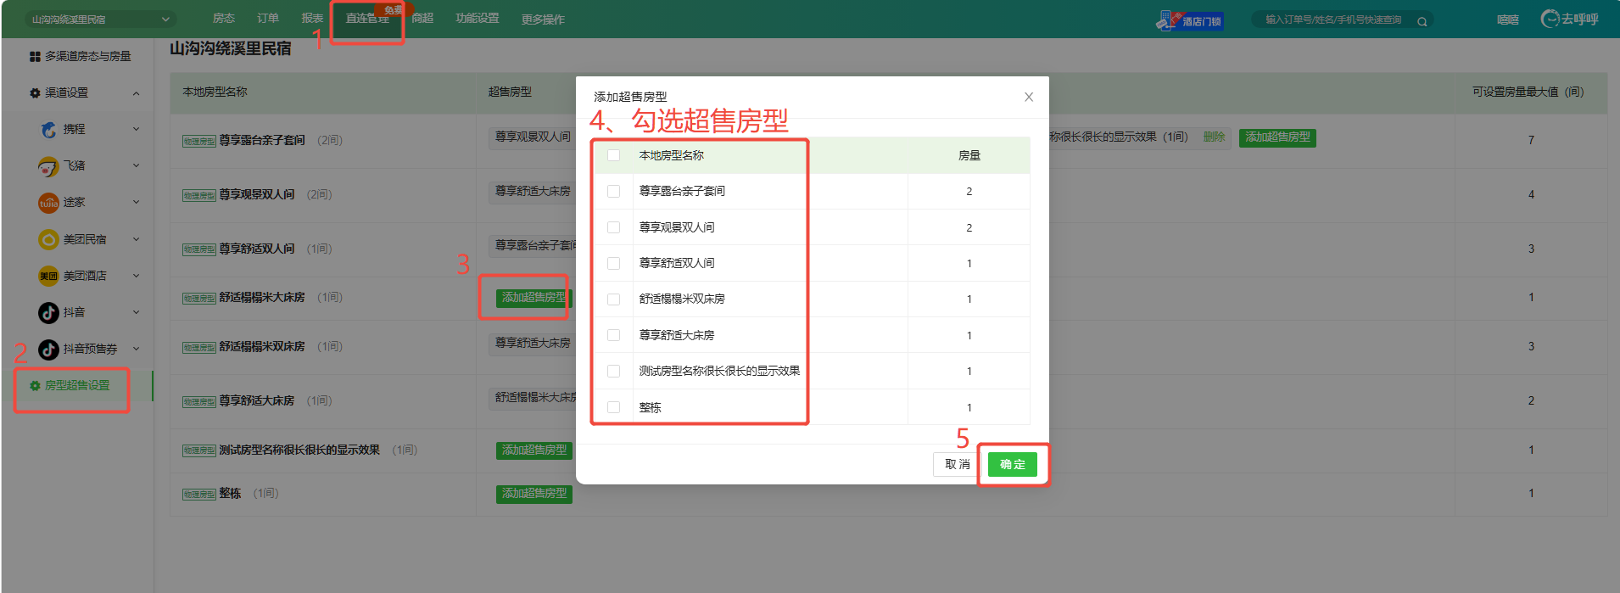Screen dimensions: 1620x593
Task: Select 房型超售设置 in the sidebar
Action: tap(77, 385)
